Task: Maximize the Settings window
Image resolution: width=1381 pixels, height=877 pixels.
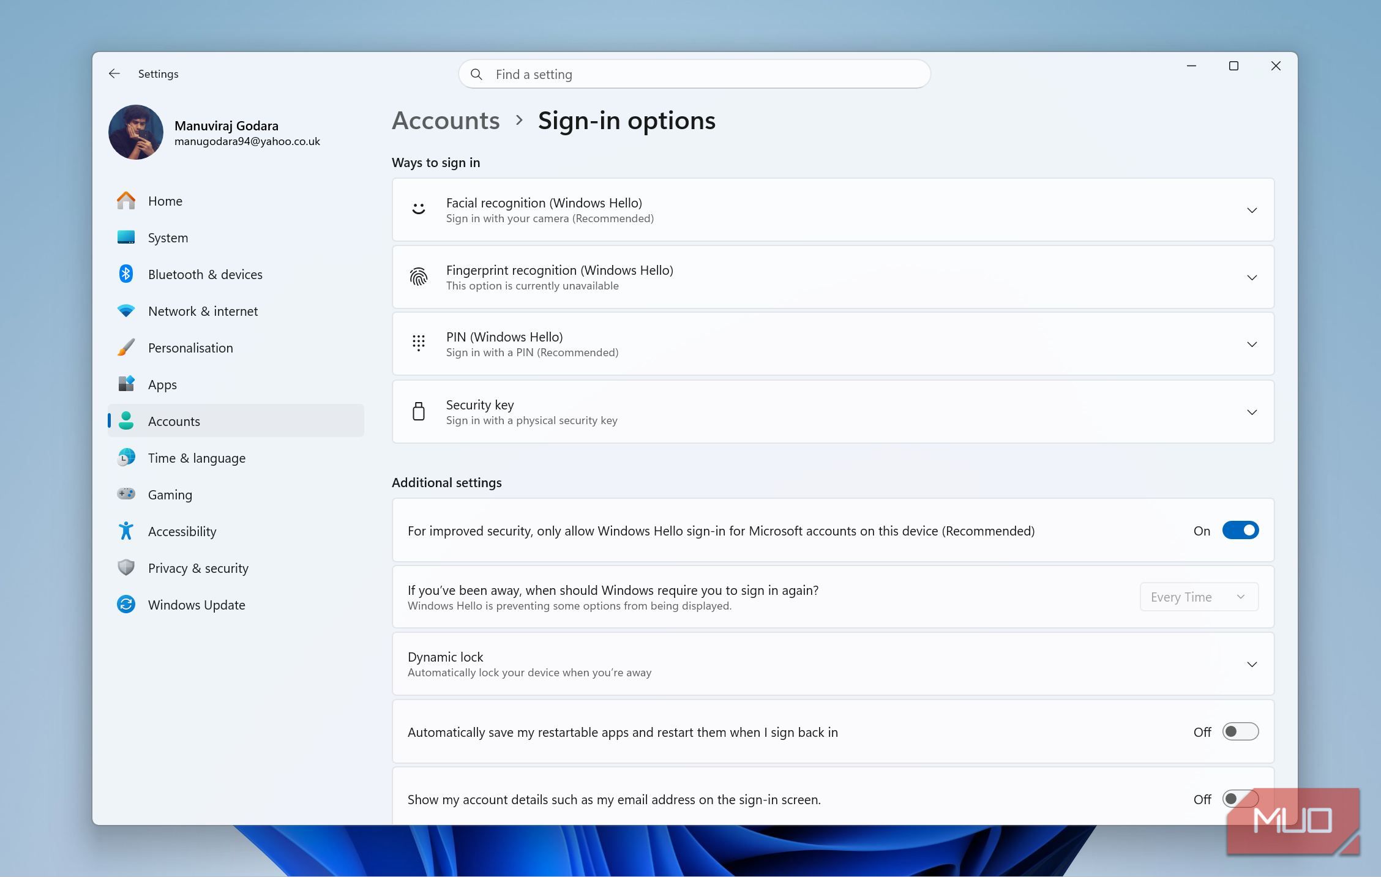Action: (1233, 66)
